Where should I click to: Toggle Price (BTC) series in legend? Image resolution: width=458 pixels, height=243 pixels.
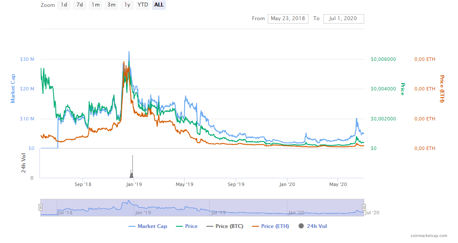tap(225, 226)
